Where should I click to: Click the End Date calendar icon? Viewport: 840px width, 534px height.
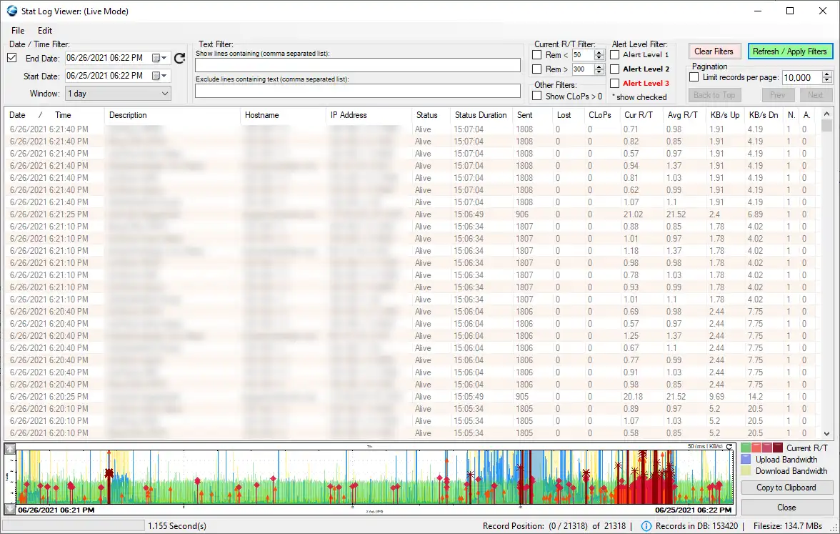point(156,57)
